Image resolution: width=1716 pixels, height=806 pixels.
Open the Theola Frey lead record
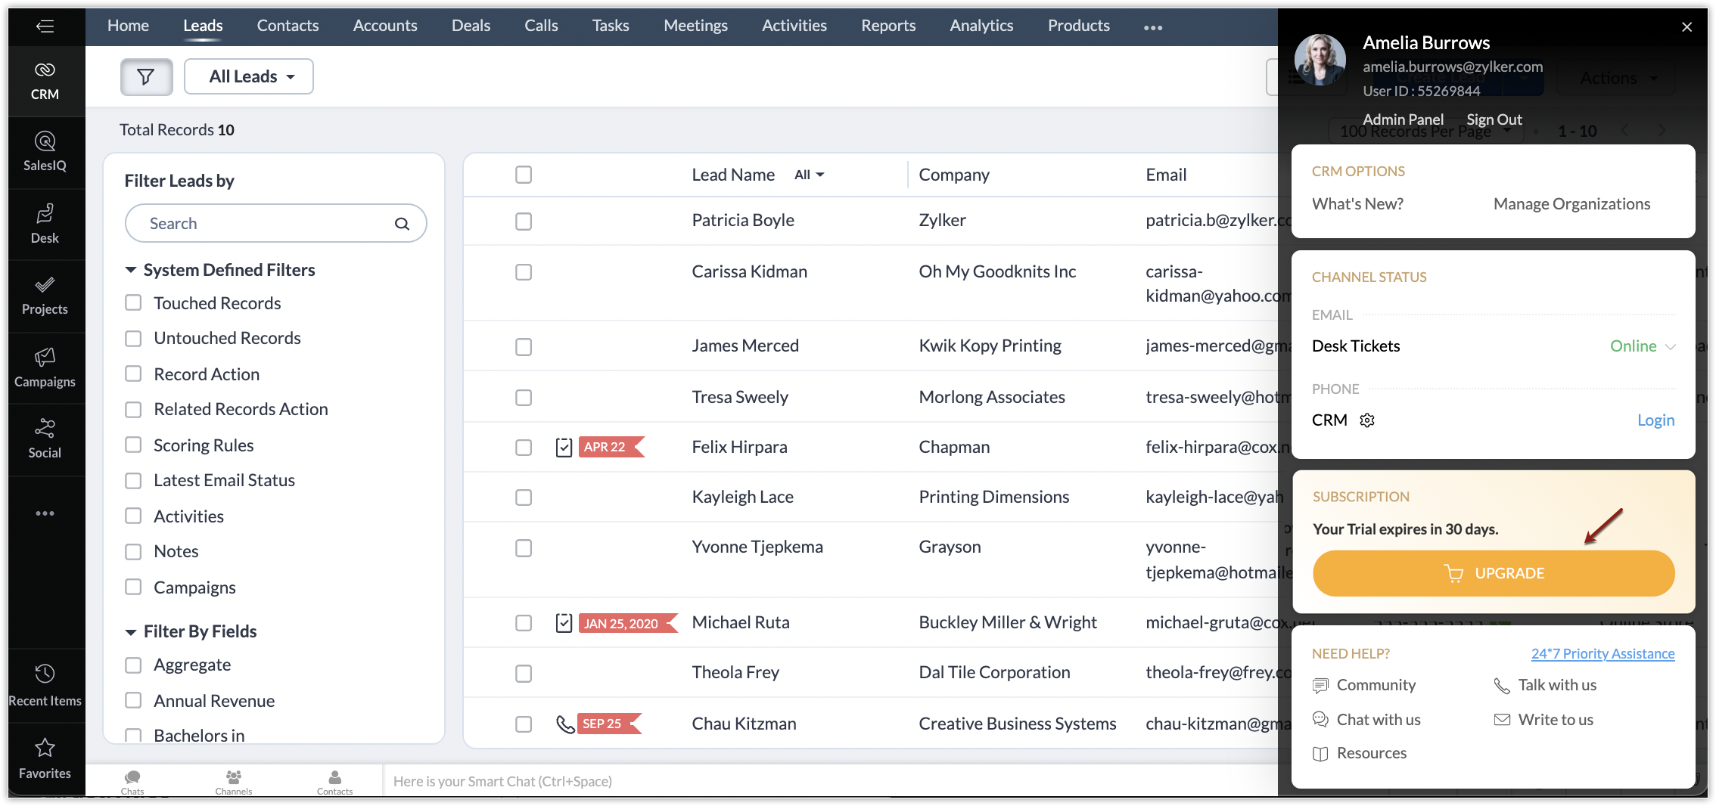[735, 672]
